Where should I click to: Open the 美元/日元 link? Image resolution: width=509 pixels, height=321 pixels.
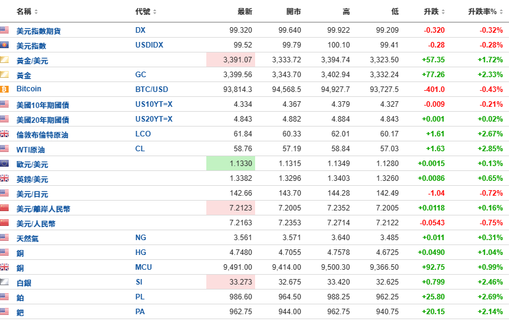[32, 194]
